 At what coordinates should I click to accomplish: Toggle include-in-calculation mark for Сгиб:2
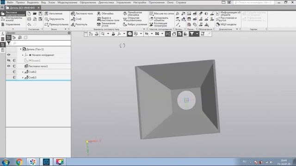(14, 72)
